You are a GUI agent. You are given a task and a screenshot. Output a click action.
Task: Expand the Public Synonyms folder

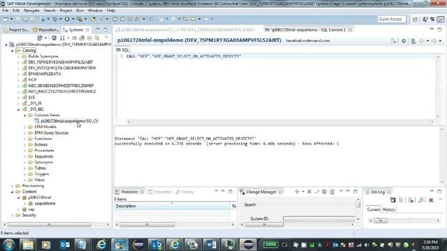(19, 56)
